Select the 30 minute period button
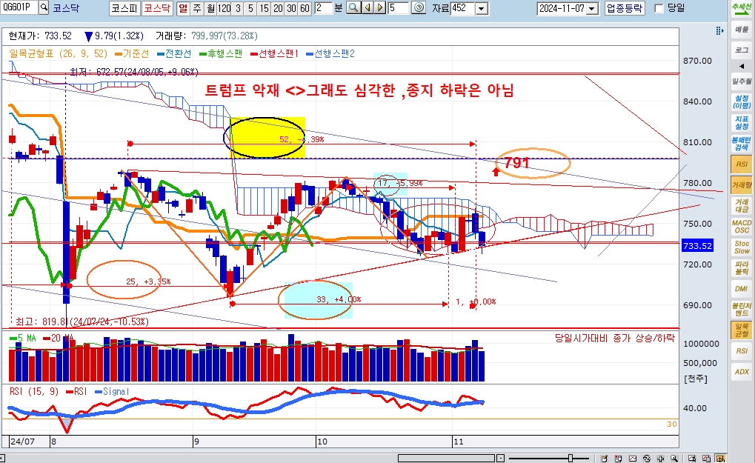This screenshot has height=463, width=755. pos(291,8)
